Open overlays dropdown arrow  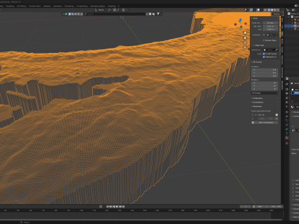tap(261, 10)
